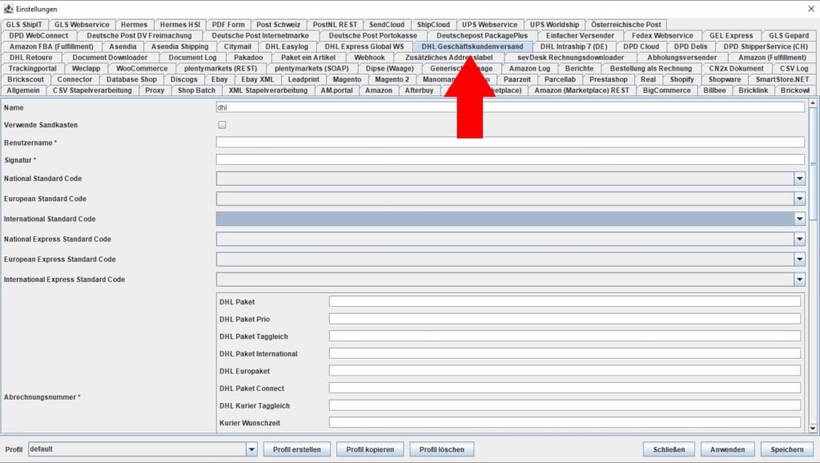
Task: Click the DHL Paket Prio billing number field
Action: (565, 319)
